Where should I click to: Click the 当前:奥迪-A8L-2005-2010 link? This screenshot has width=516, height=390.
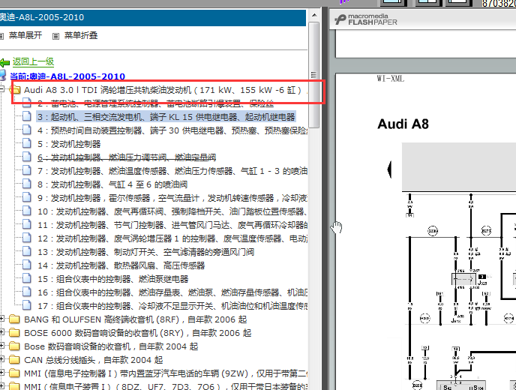pyautogui.click(x=67, y=76)
